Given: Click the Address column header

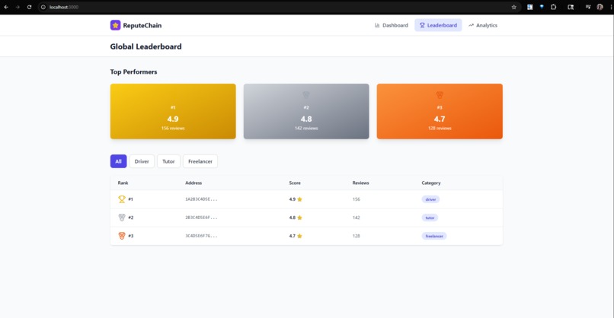Looking at the screenshot, I should (193, 183).
